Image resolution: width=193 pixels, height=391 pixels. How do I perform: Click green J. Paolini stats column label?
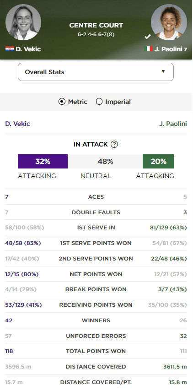pyautogui.click(x=173, y=124)
